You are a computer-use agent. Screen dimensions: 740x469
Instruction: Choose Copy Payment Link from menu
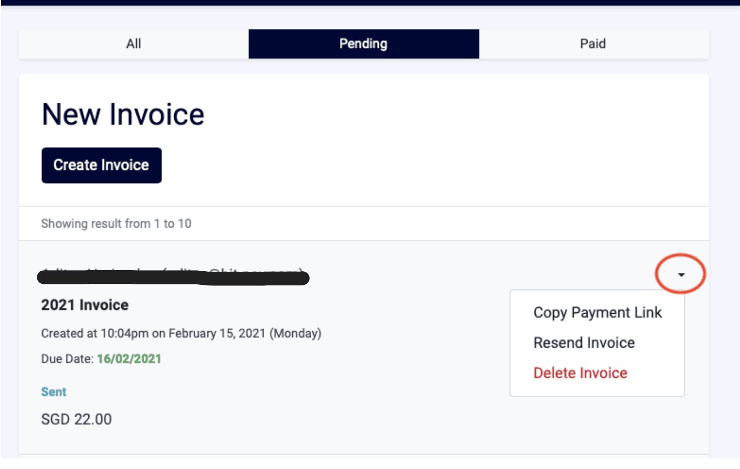click(x=597, y=313)
